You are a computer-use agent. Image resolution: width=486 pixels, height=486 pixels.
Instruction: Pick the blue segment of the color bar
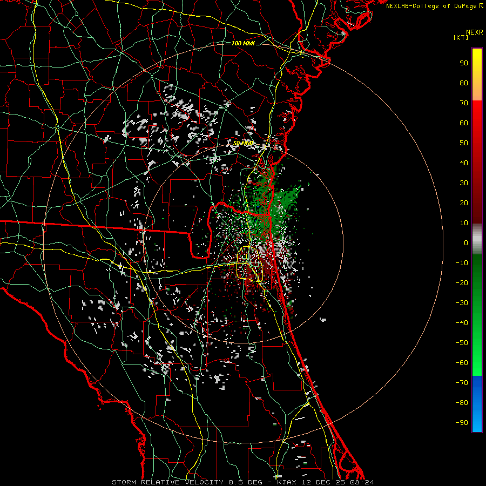pyautogui.click(x=477, y=404)
